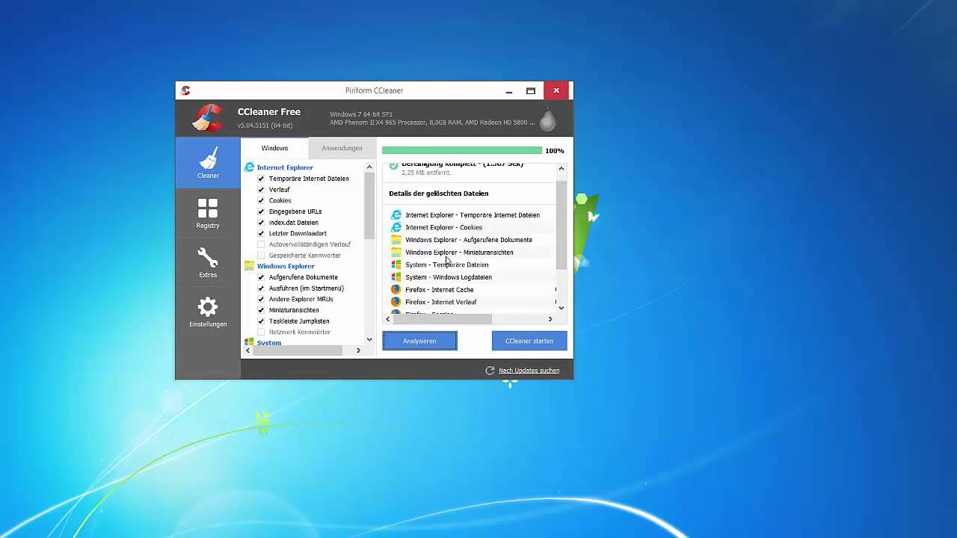Click folder icon beside Aufgerufene Dokumente result
The image size is (957, 538).
396,240
